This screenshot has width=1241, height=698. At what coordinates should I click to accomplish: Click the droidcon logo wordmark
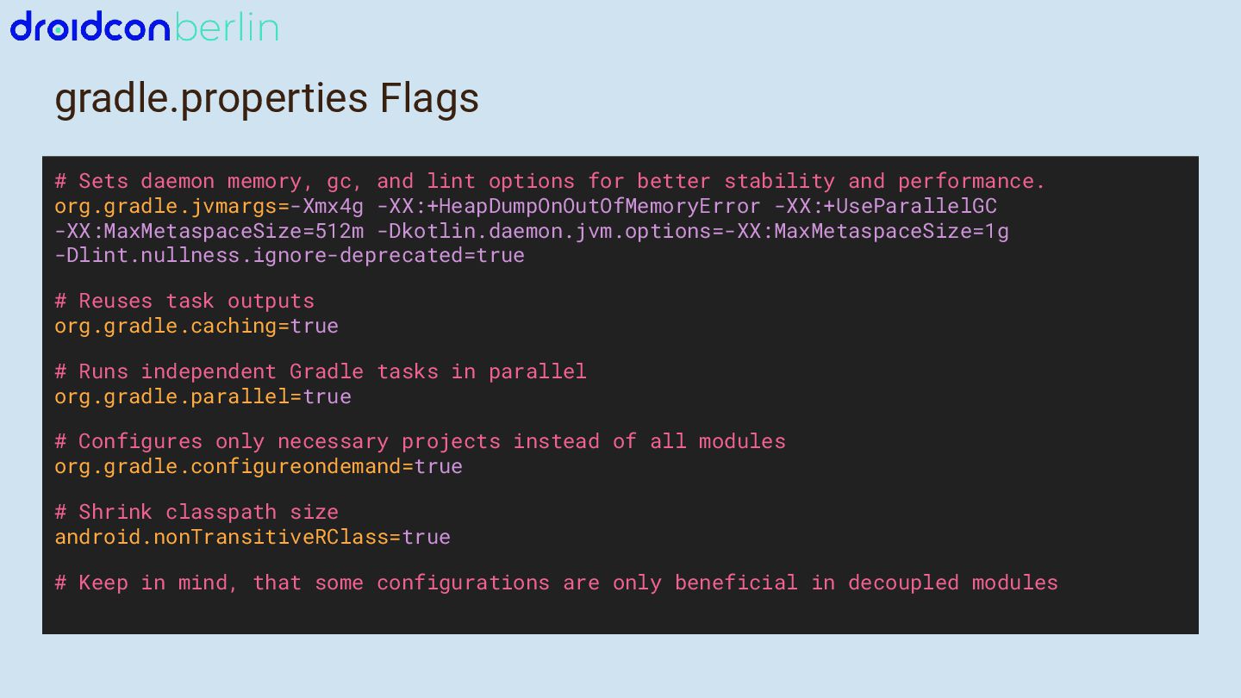(90, 28)
